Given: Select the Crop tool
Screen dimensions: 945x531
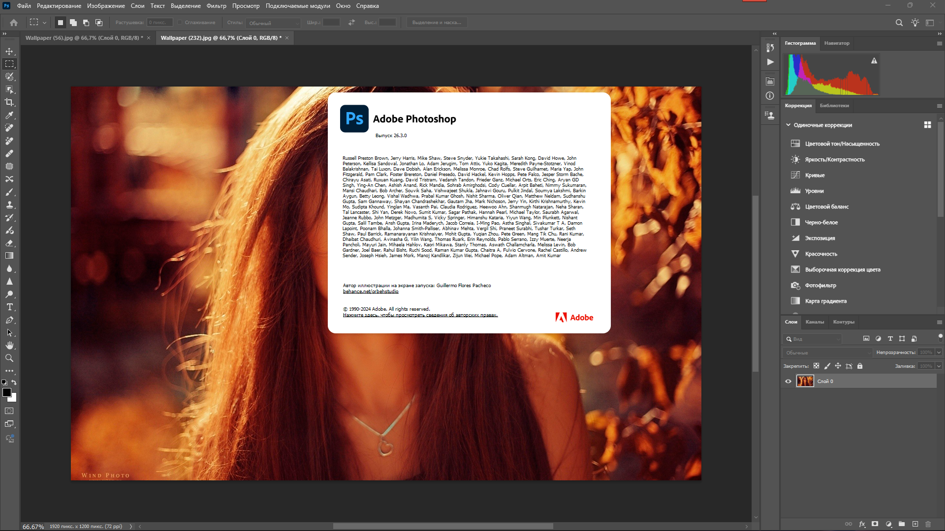Looking at the screenshot, I should point(9,102).
